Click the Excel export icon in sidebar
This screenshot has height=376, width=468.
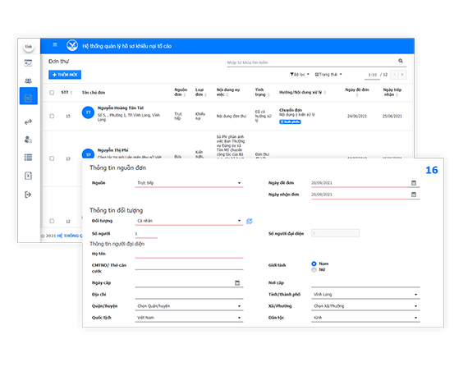click(29, 176)
